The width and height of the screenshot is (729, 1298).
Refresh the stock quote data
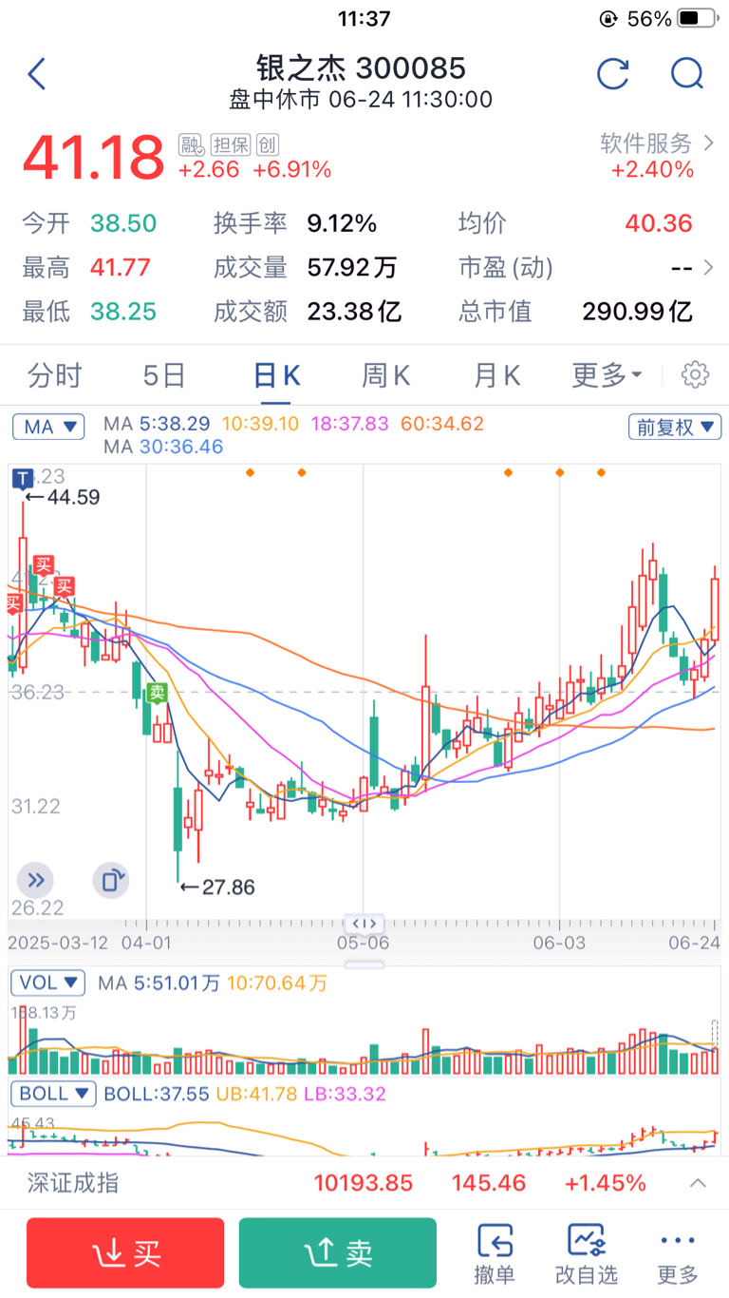[613, 73]
